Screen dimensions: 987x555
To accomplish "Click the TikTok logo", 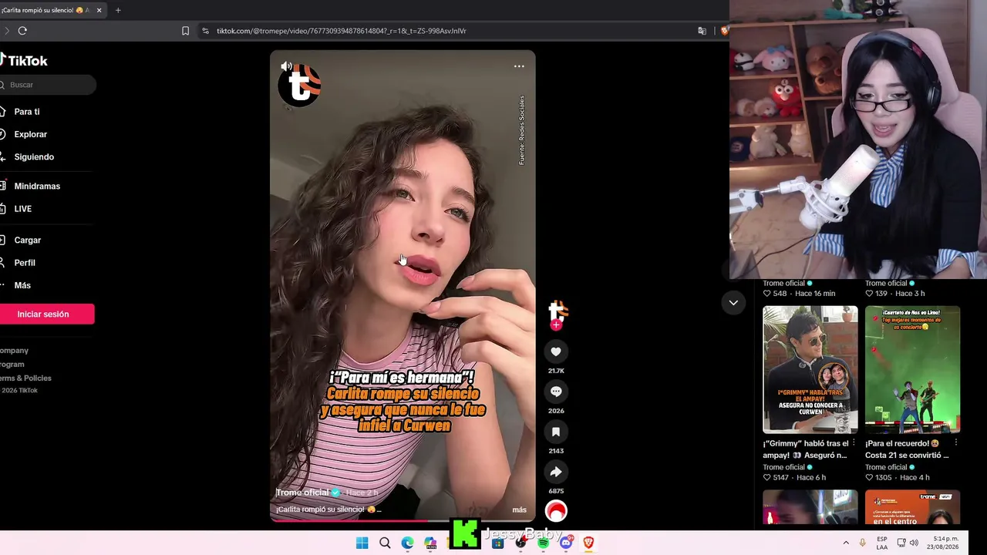I will 24,60.
